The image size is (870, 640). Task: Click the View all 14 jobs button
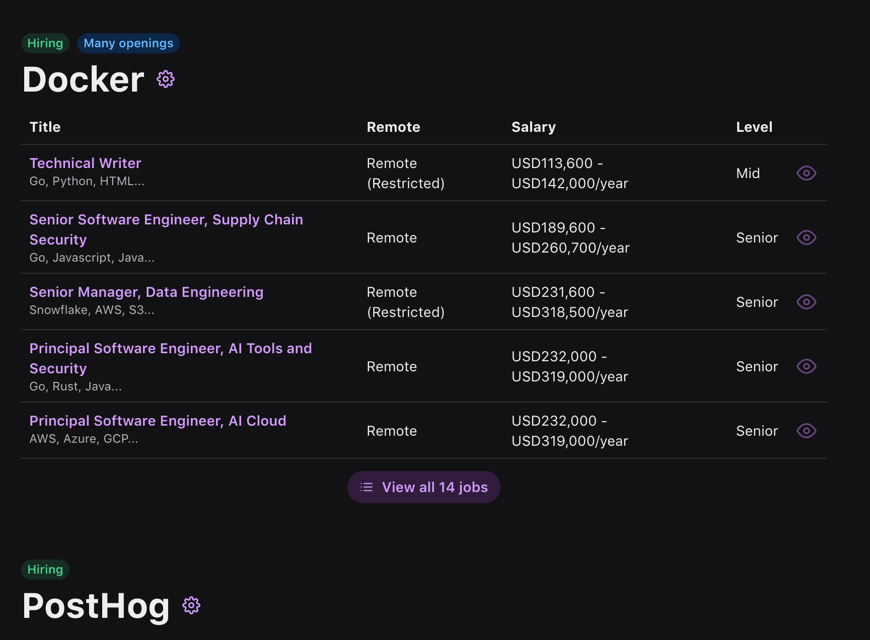(x=423, y=487)
